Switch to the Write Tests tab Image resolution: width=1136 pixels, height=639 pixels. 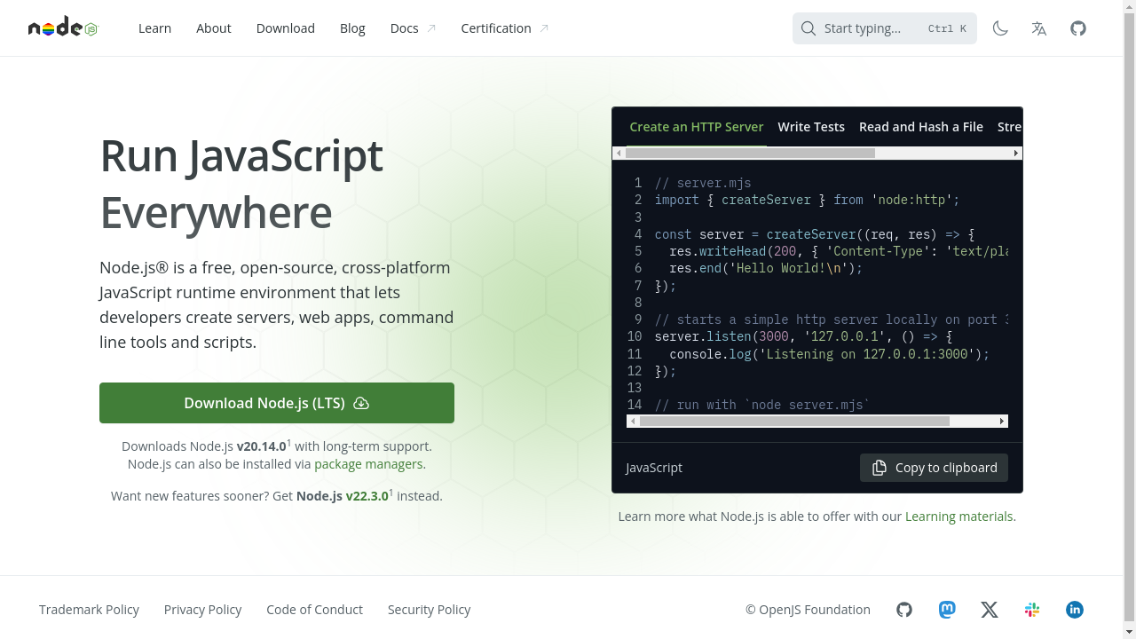click(x=811, y=126)
